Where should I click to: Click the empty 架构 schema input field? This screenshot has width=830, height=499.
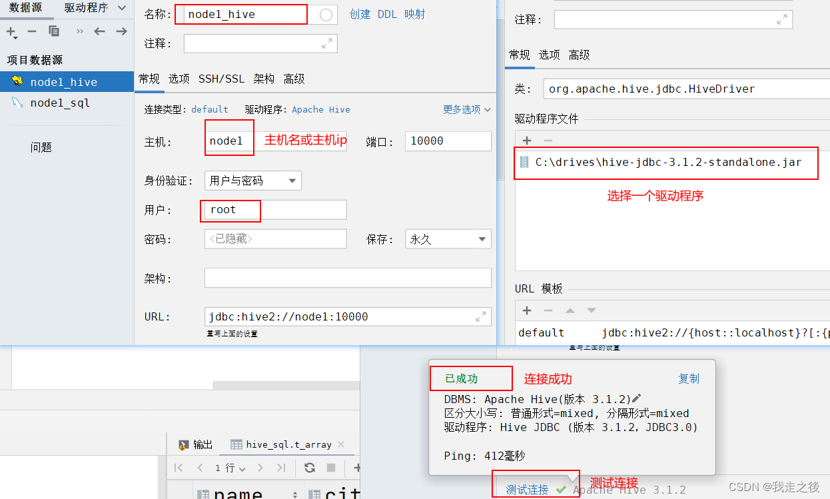(x=348, y=278)
